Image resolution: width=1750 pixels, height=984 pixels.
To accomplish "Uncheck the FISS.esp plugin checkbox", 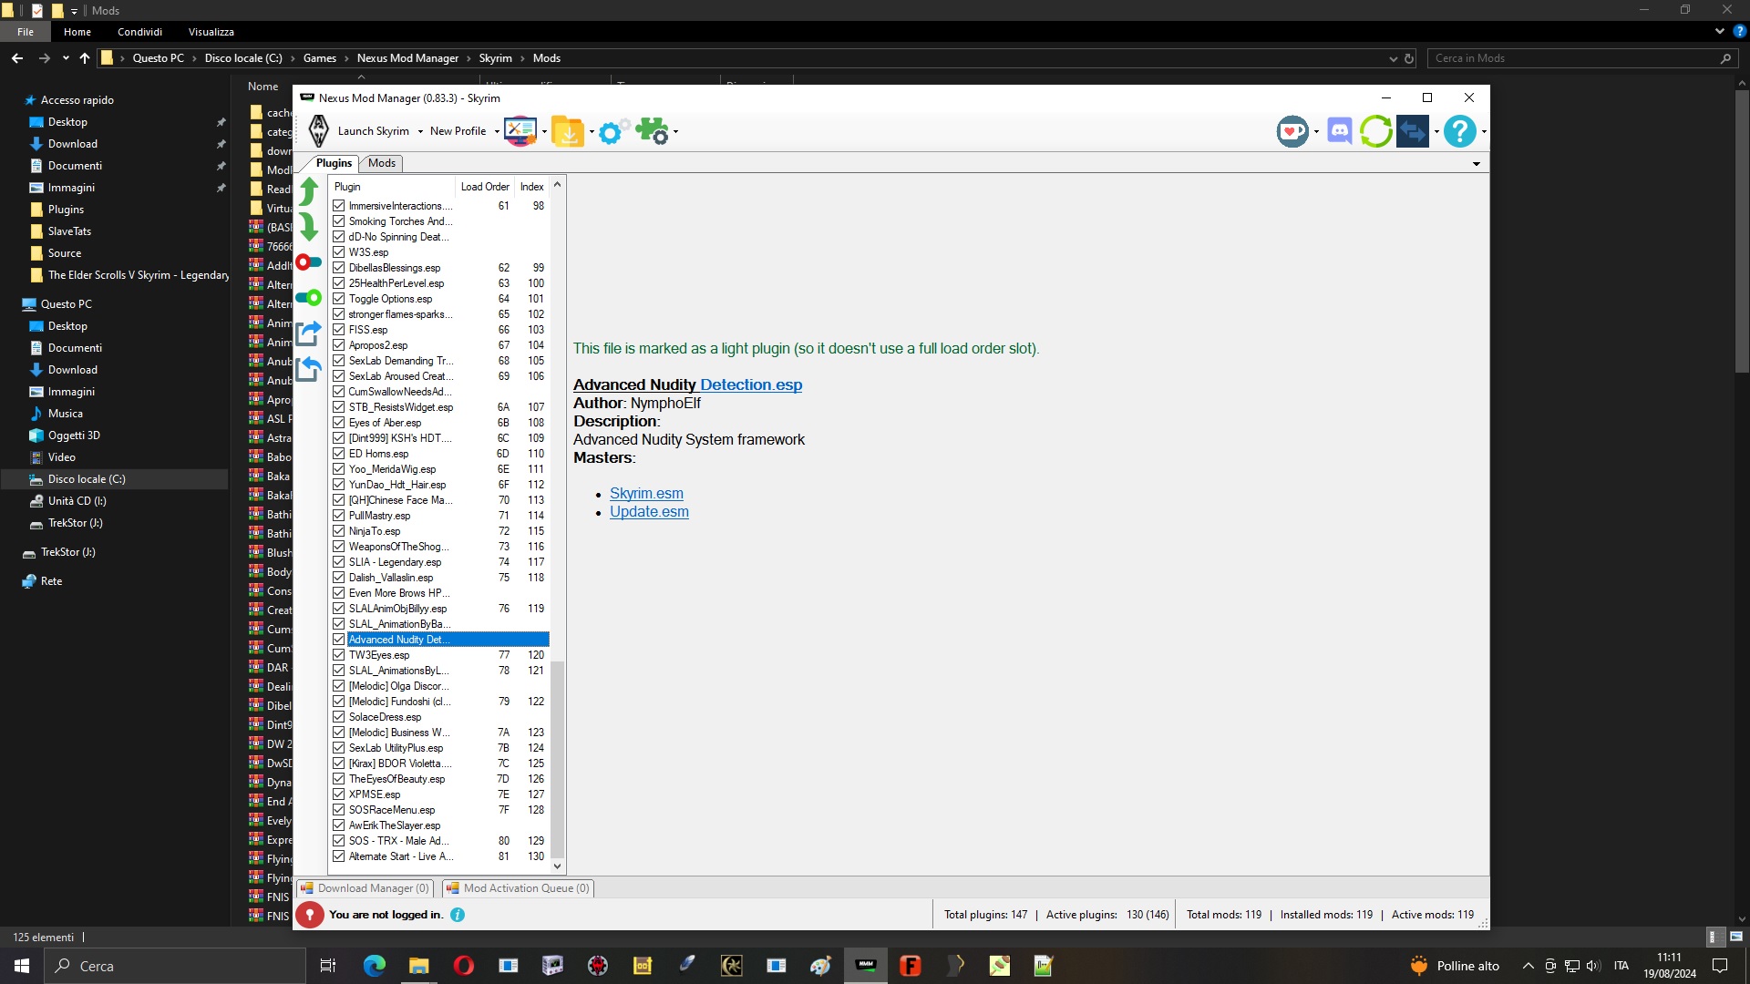I will point(339,330).
